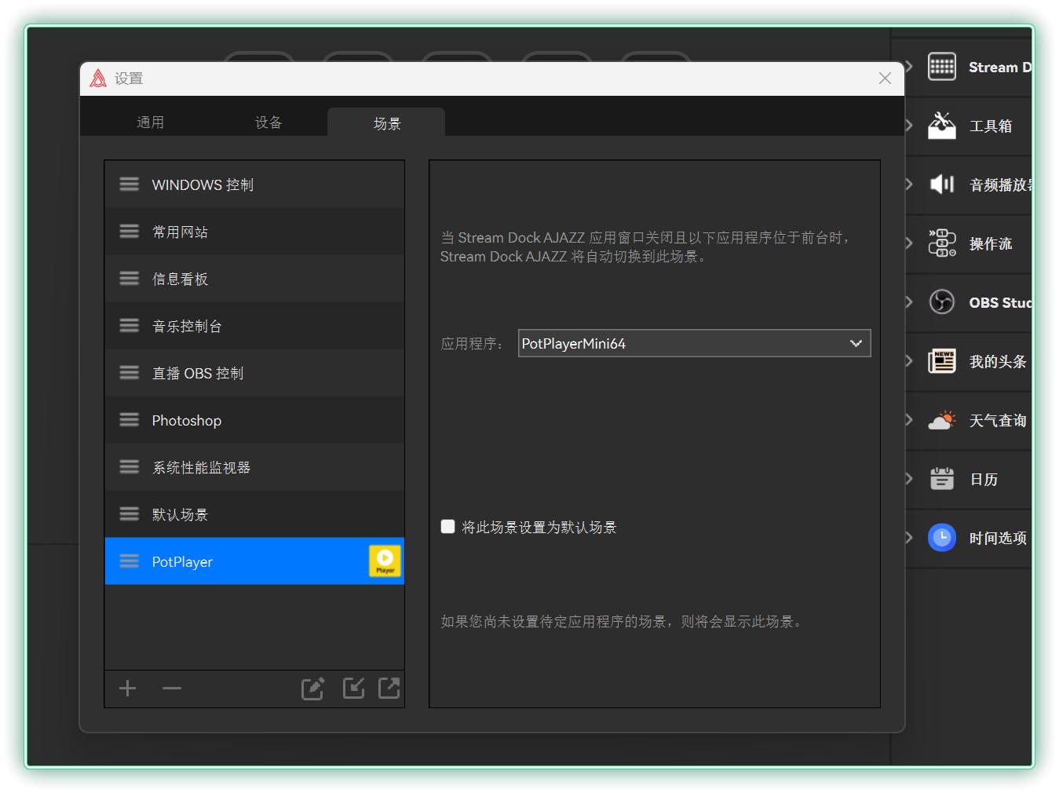Select the WINDOWS 控制 scene name
Screen dimensions: 1059x793
coord(203,185)
